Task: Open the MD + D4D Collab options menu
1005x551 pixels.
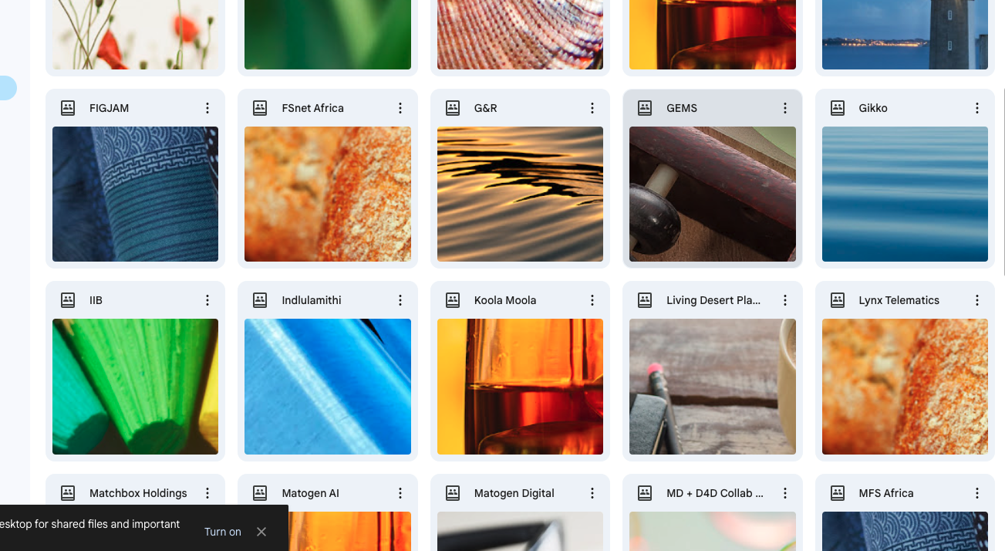Action: point(784,493)
